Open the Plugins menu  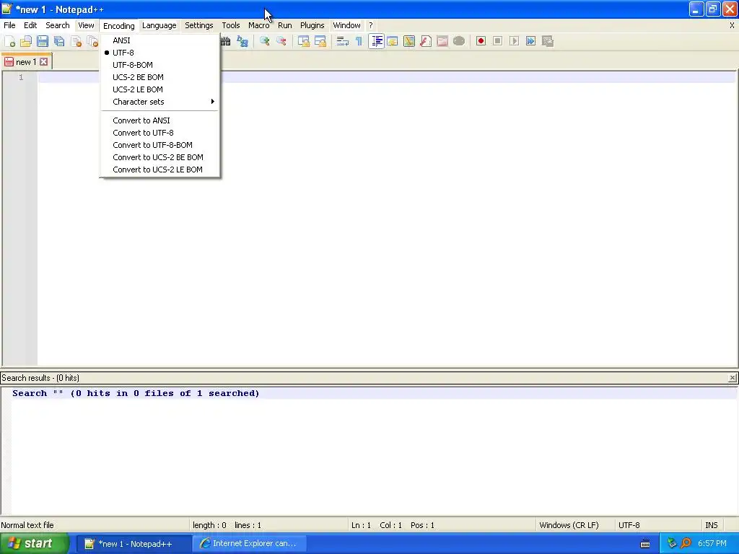[x=312, y=25]
